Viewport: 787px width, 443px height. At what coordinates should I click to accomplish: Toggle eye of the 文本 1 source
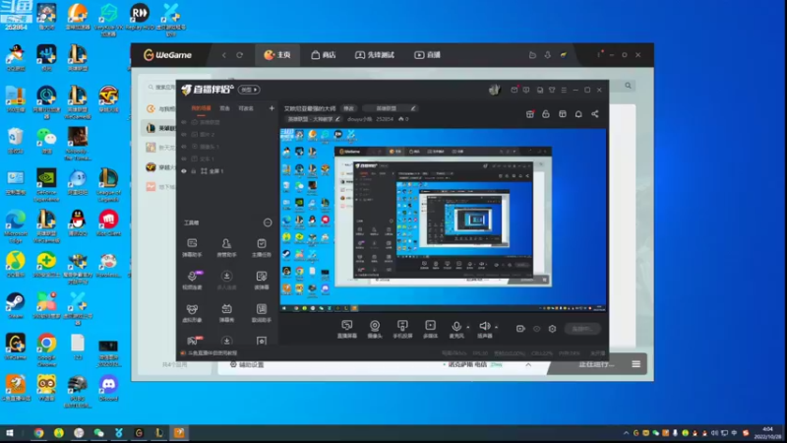pyautogui.click(x=184, y=158)
